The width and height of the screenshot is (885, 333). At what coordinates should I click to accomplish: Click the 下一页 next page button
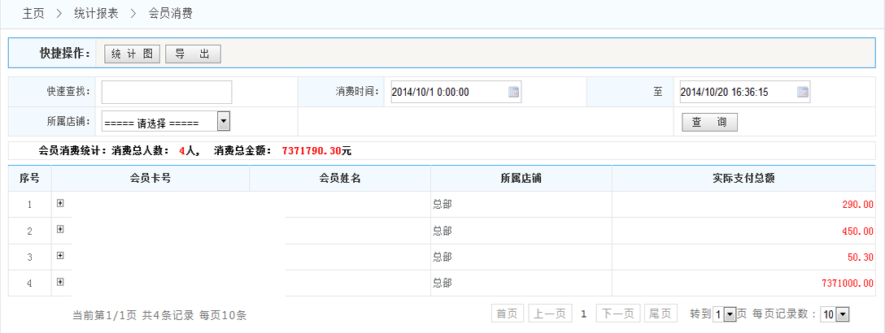(617, 314)
